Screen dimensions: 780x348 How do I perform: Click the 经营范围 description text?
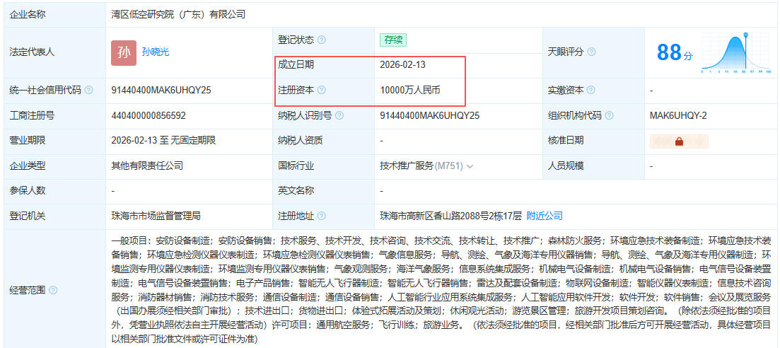[441, 290]
